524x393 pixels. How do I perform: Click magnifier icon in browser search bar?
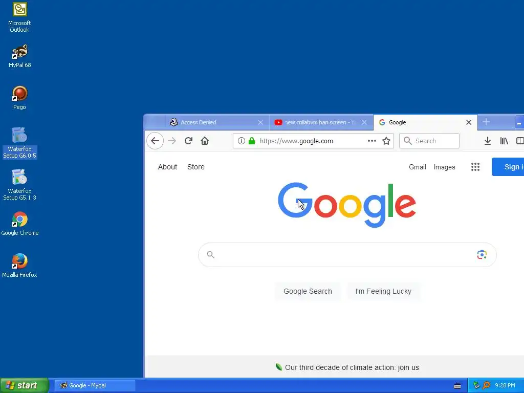tap(408, 141)
